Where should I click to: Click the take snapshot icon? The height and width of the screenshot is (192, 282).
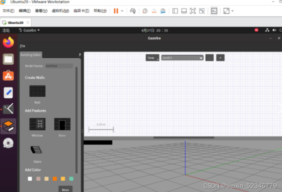[145, 11]
